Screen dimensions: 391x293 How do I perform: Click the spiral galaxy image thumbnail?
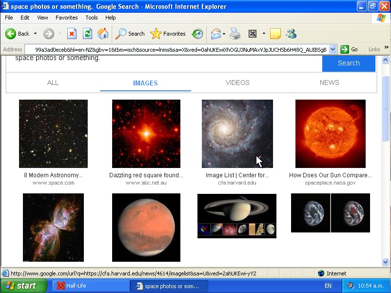(237, 134)
